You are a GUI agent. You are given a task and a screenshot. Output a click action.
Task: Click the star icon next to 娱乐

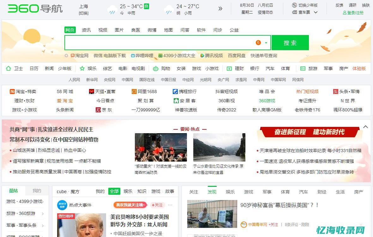[x=81, y=68]
